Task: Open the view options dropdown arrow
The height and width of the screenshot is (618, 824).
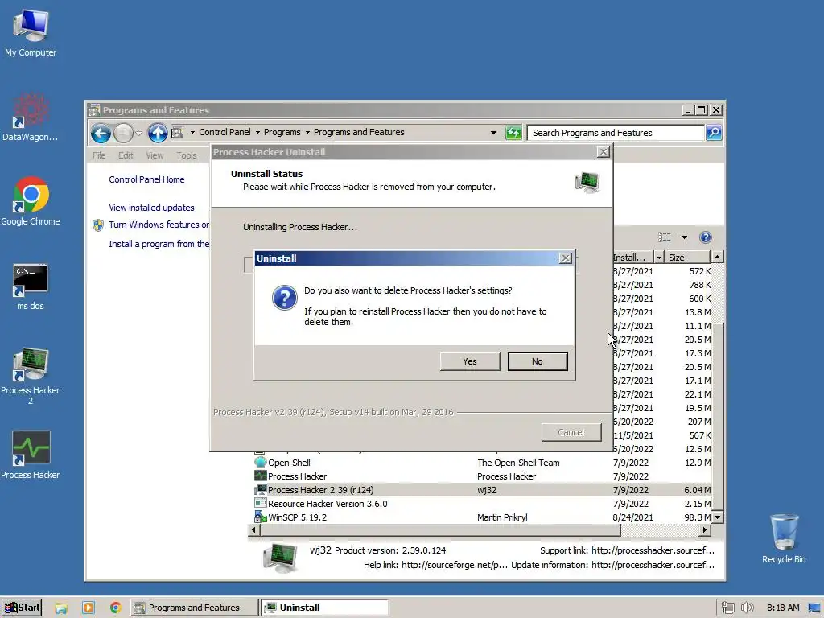Action: (x=684, y=237)
